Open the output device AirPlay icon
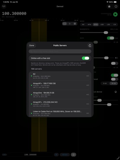Image resolution: width=120 pixels, height=160 pixels. click(x=116, y=92)
